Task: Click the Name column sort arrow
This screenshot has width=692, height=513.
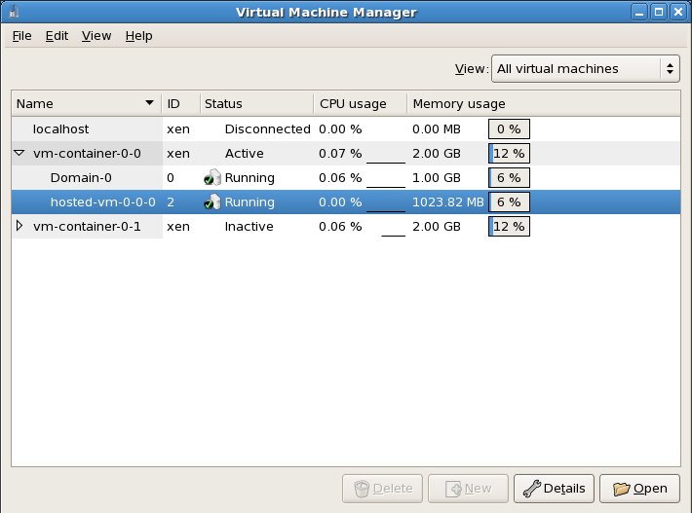Action: (149, 103)
